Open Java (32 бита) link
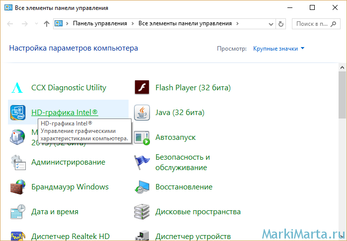This screenshot has height=241, width=347. (180, 113)
